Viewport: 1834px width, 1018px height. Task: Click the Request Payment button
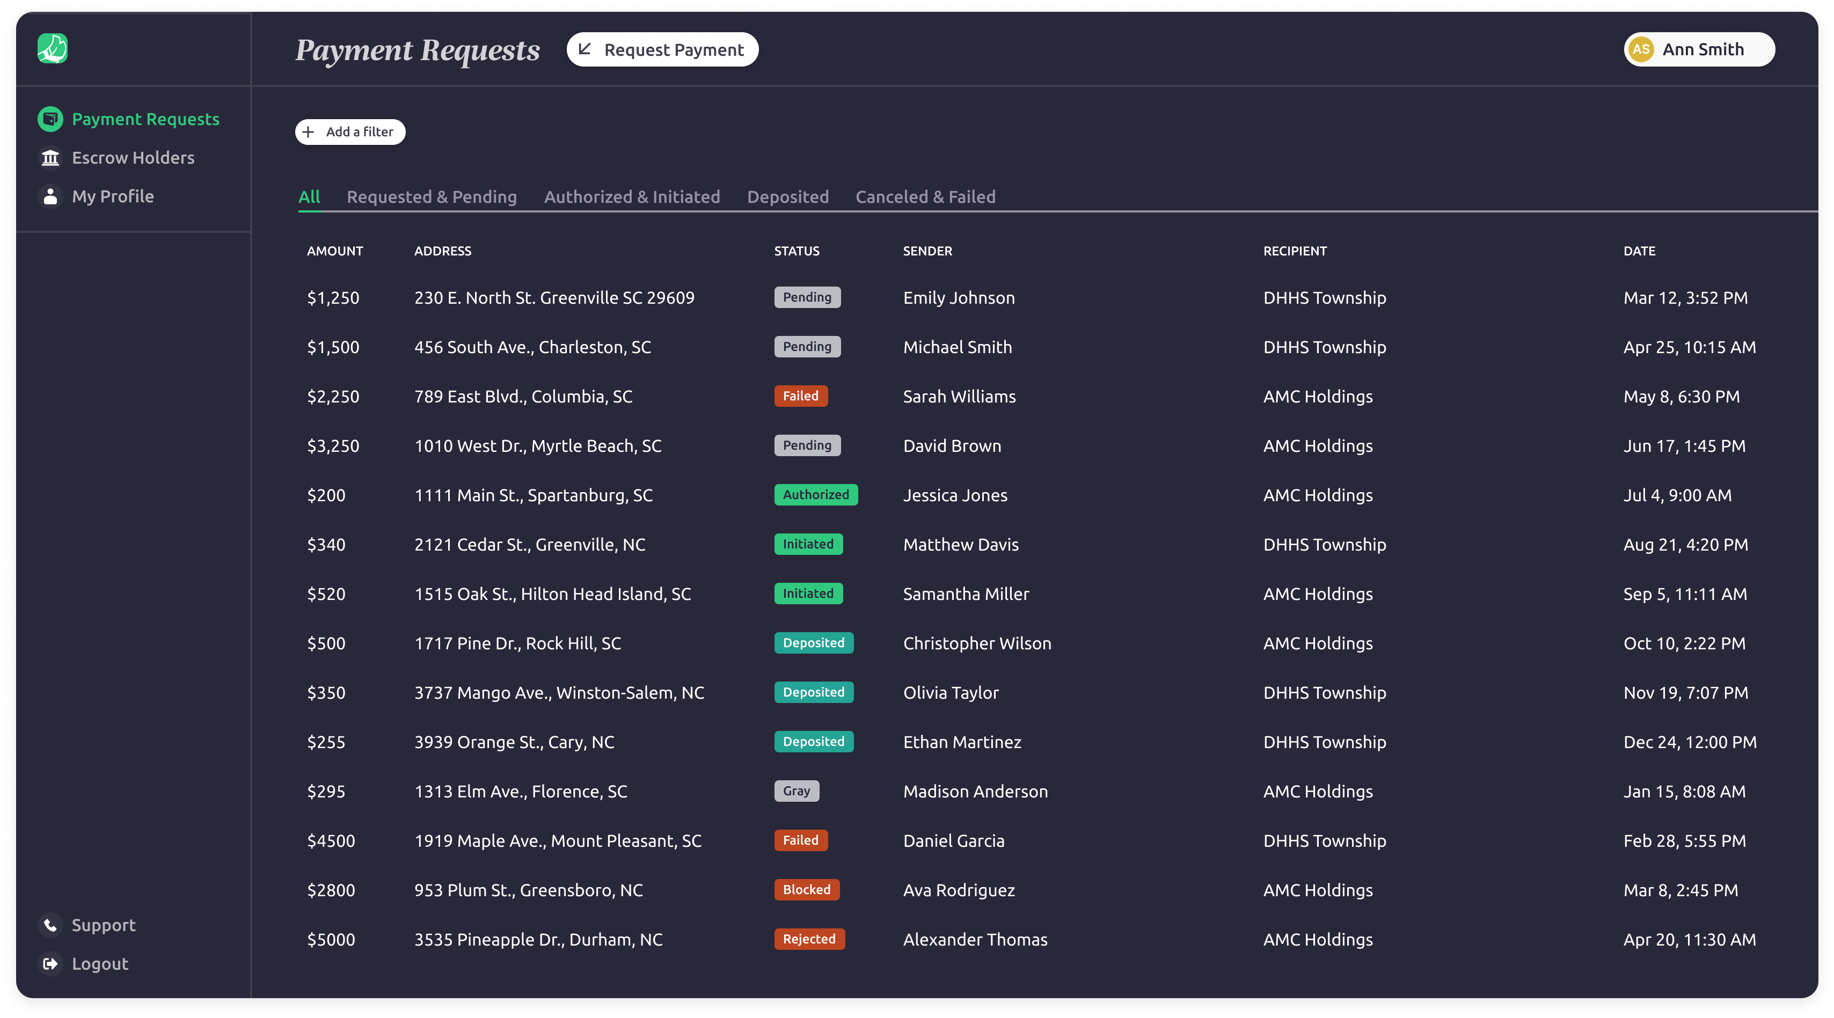point(662,49)
